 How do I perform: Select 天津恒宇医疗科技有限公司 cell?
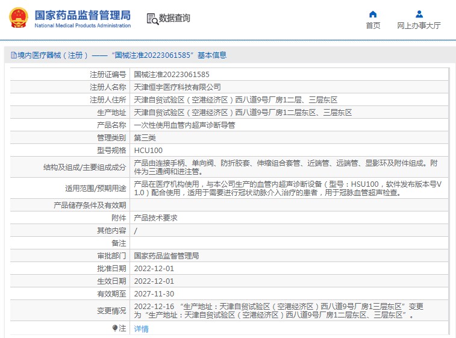[x=177, y=87]
